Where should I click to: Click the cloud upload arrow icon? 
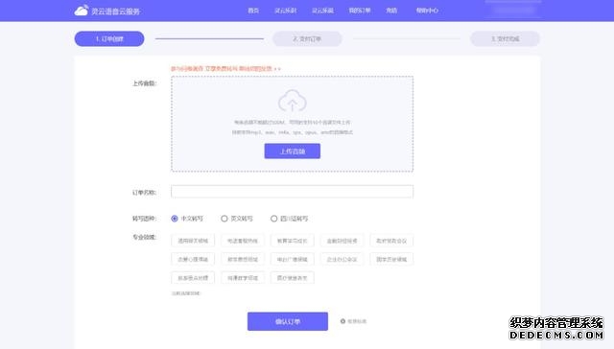point(292,101)
